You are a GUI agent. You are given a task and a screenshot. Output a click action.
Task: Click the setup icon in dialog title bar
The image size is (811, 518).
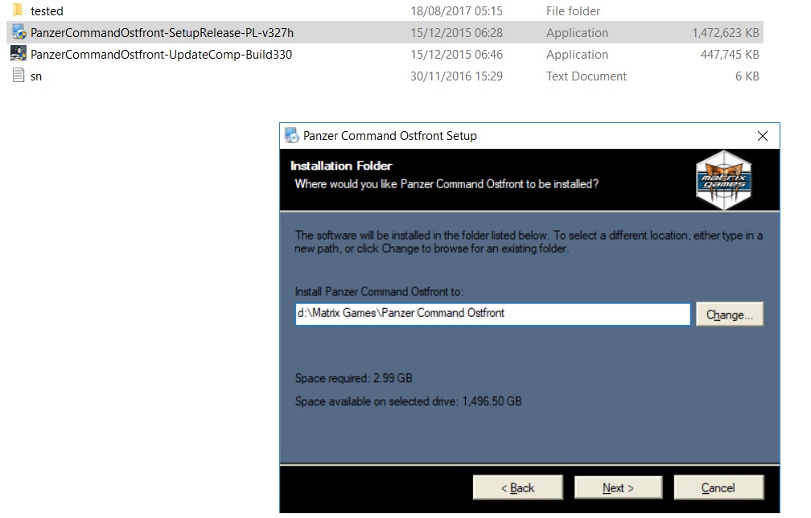(x=292, y=135)
